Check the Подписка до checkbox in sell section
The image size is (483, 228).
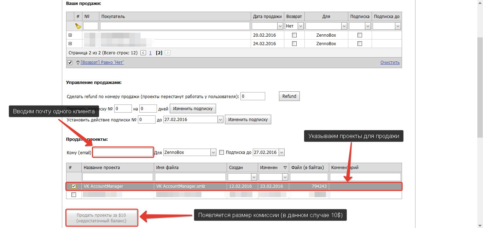(x=222, y=152)
